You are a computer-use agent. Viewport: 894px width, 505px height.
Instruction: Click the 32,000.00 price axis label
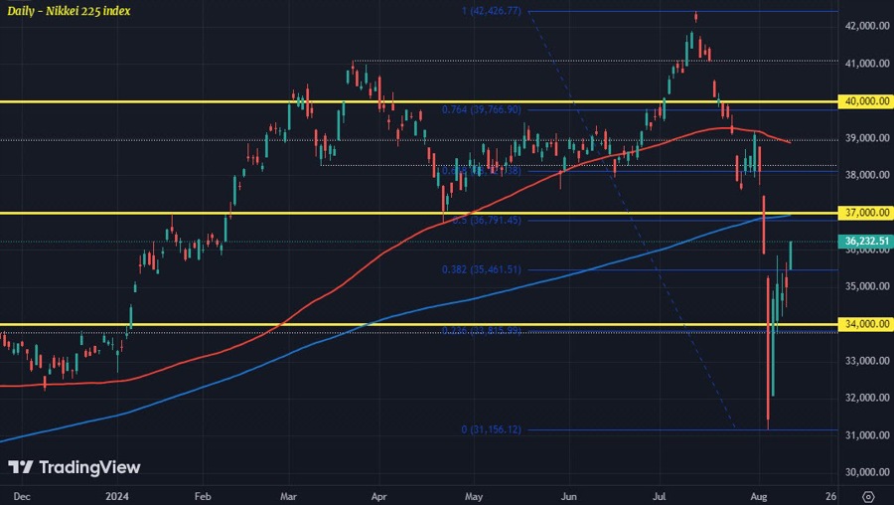(x=867, y=398)
